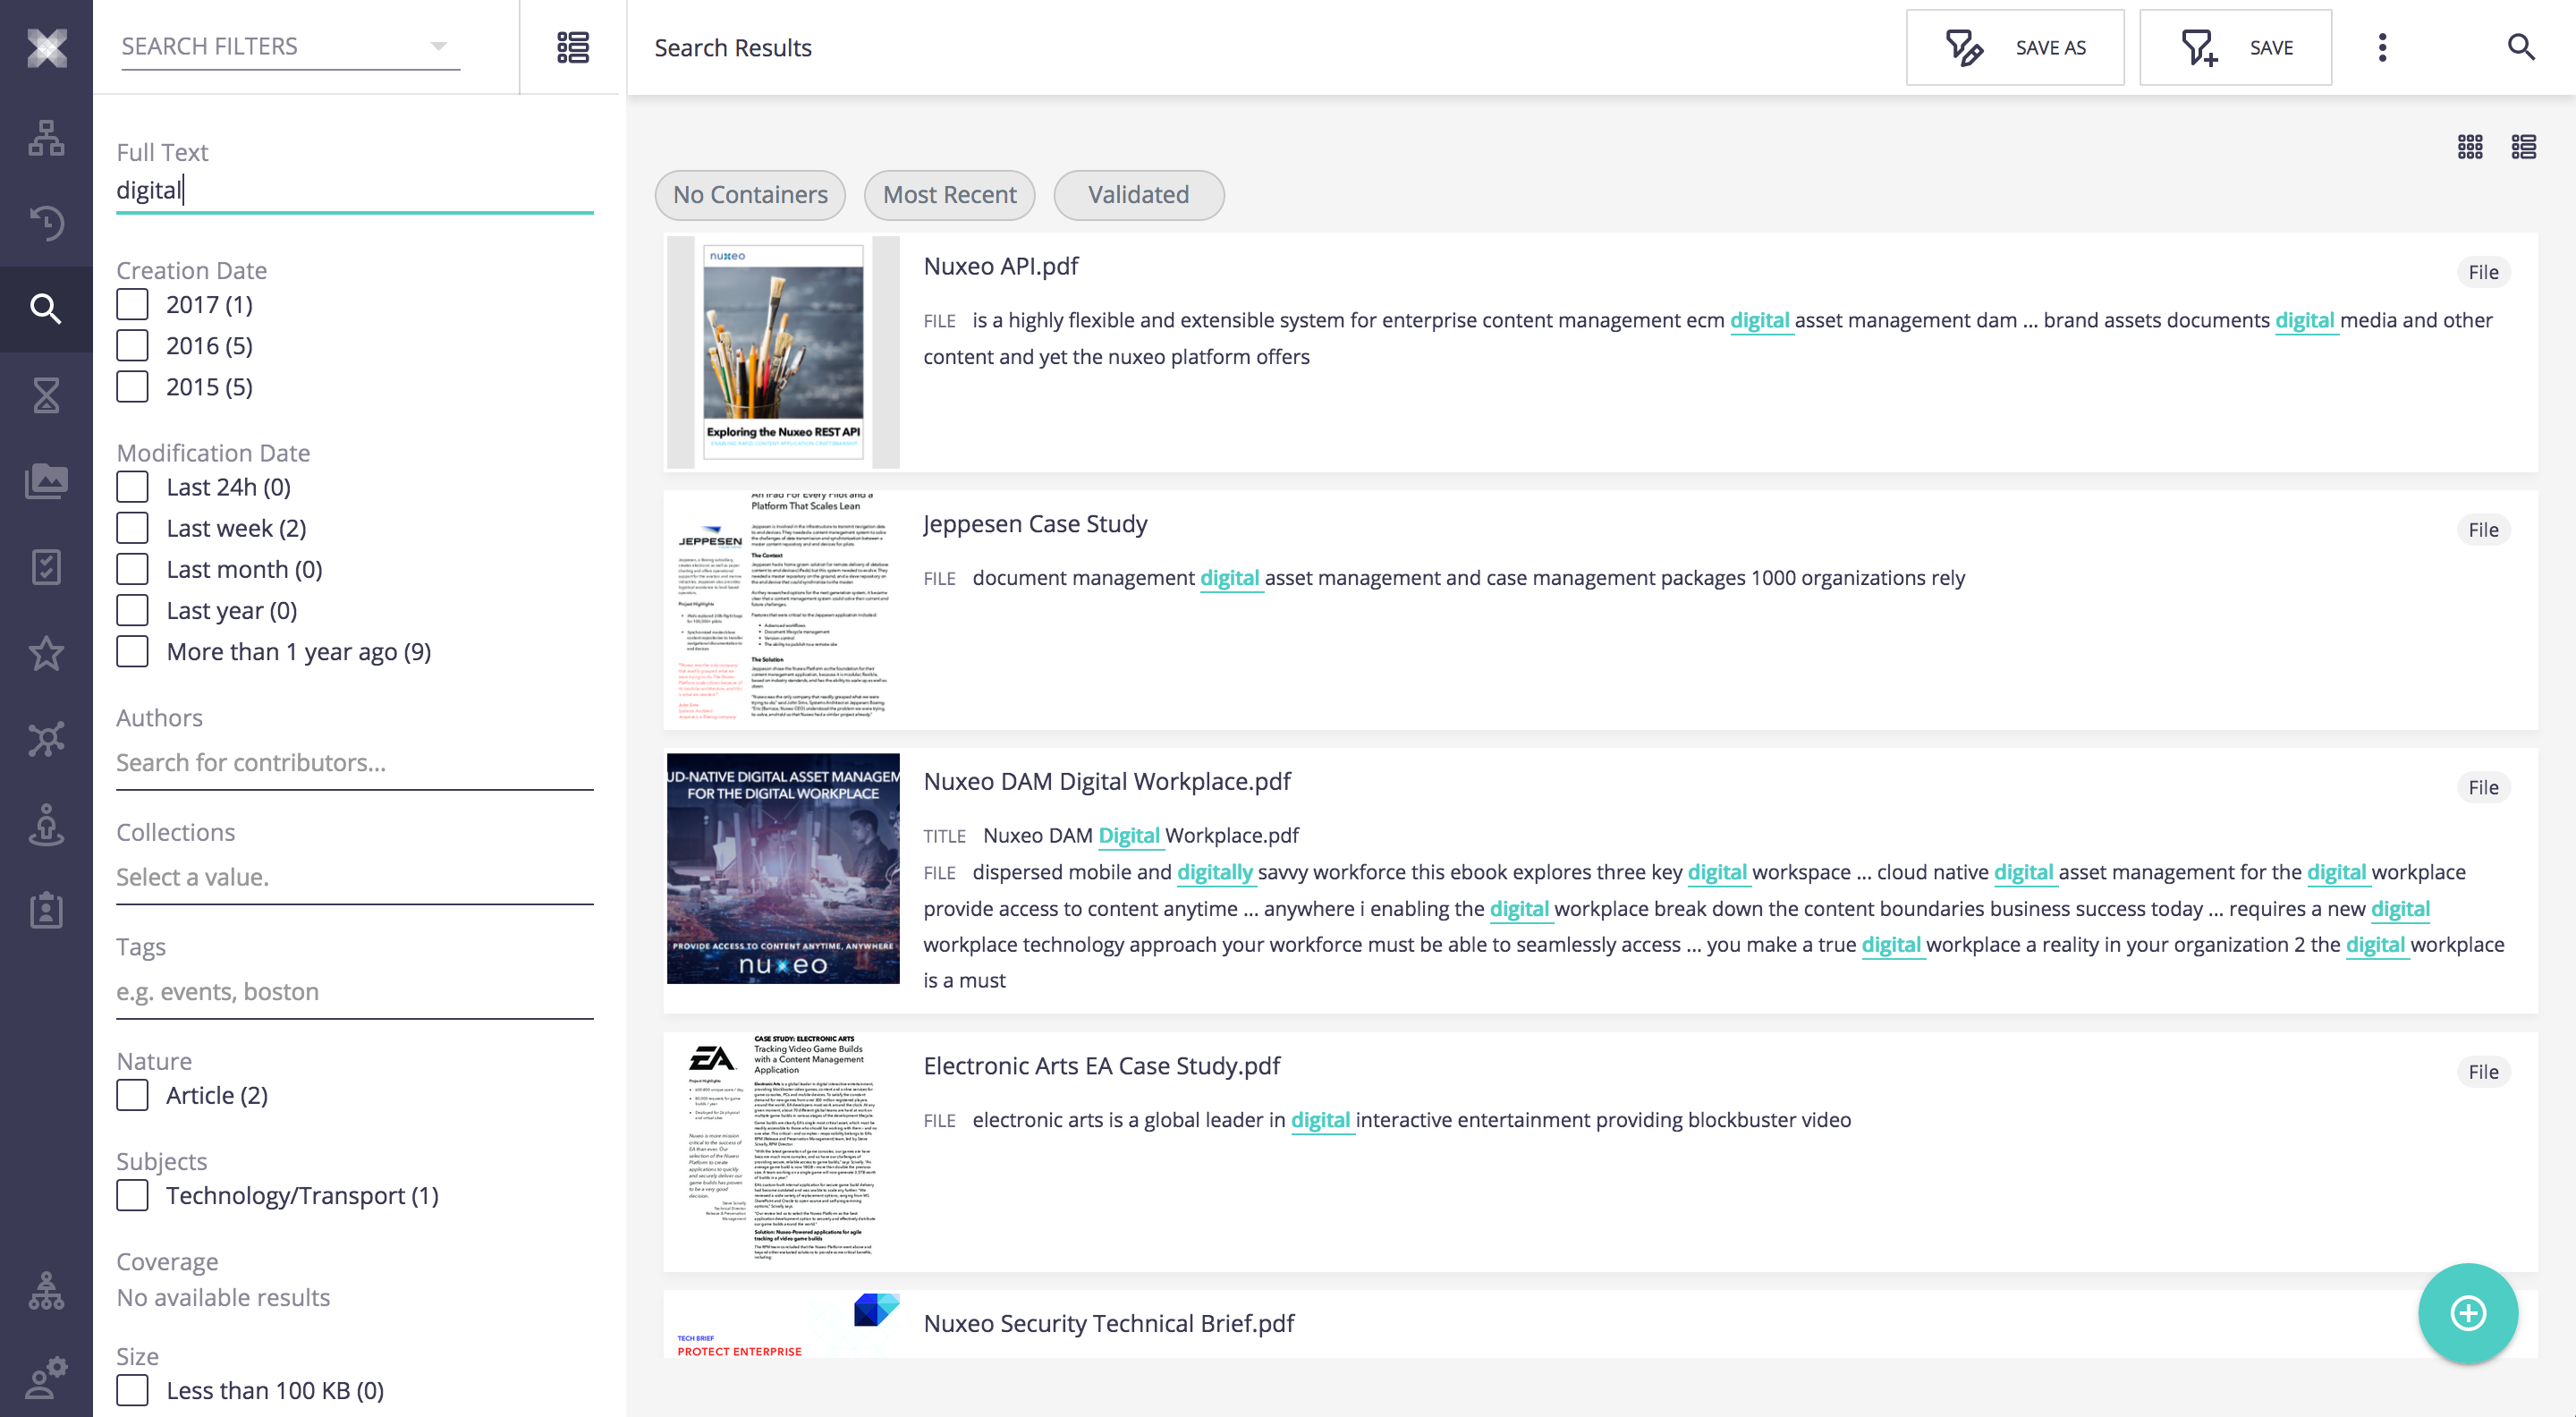The image size is (2576, 1417).
Task: Open the assets gallery sidebar icon
Action: [46, 481]
